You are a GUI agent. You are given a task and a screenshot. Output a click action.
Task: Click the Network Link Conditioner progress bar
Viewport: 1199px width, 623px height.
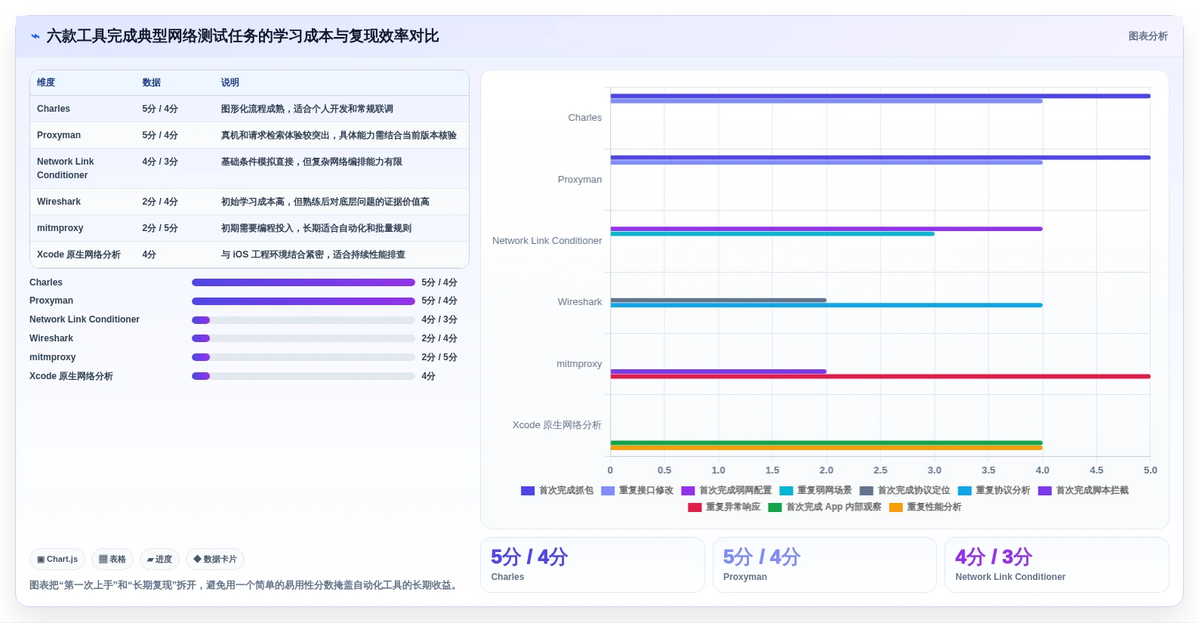(304, 320)
